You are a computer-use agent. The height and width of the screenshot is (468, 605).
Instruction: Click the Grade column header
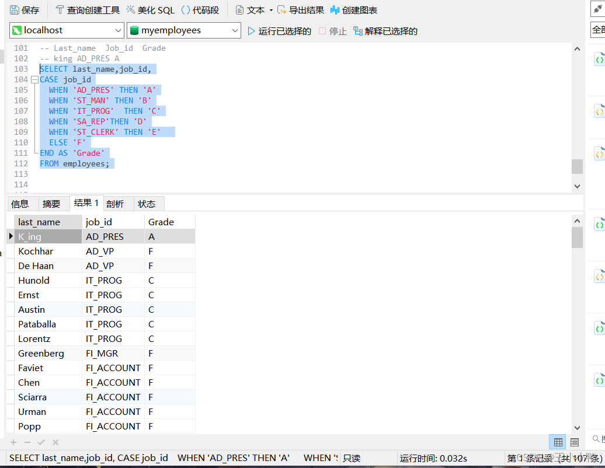[x=170, y=222]
